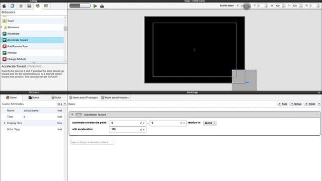The image size is (322, 181).
Task: Click the type or drag behavior field
Action: click(x=92, y=142)
